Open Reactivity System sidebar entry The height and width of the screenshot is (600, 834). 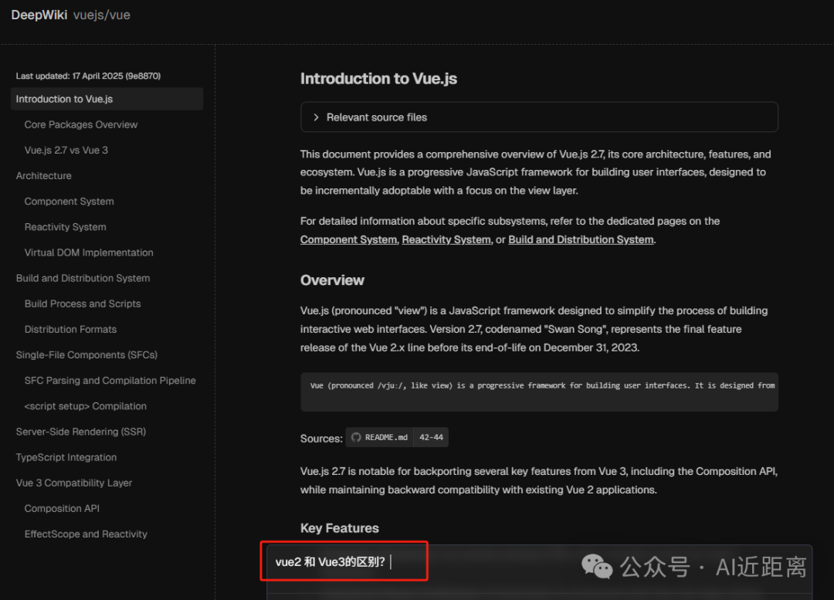point(66,227)
